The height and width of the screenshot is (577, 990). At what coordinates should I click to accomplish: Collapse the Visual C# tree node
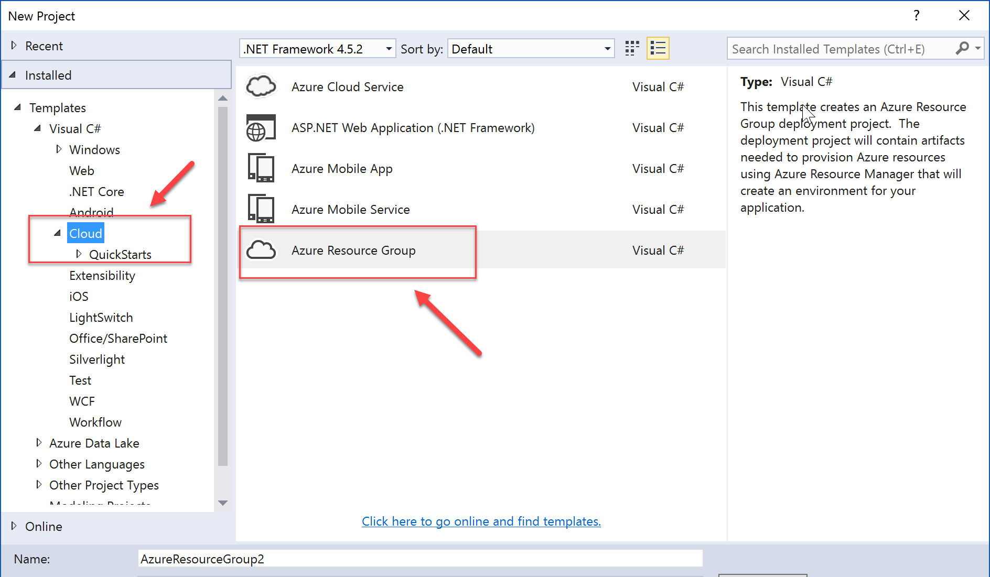[38, 128]
